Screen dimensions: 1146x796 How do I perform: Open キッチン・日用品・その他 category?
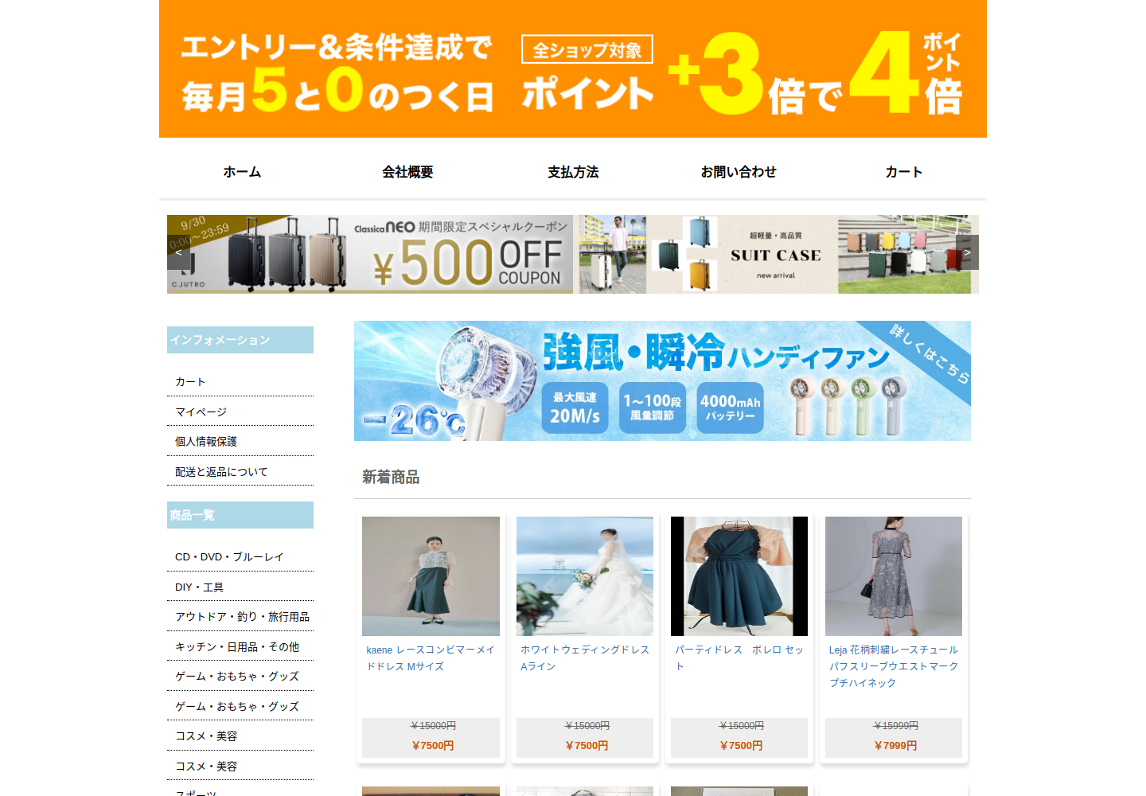(x=237, y=647)
